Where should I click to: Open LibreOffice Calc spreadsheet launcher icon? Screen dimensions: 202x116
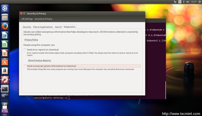(5, 44)
